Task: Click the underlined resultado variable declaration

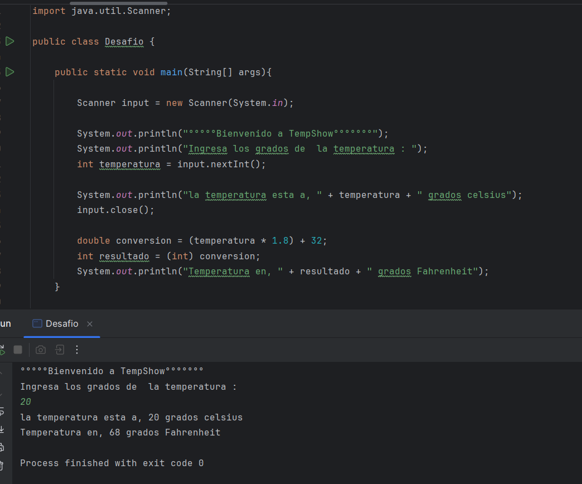Action: point(124,256)
